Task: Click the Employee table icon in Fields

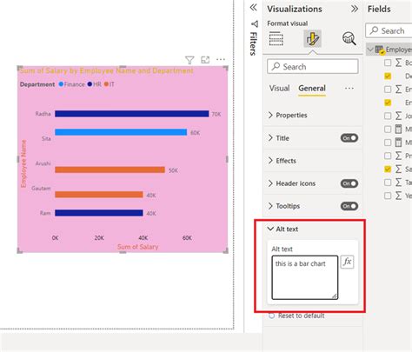Action: click(380, 50)
